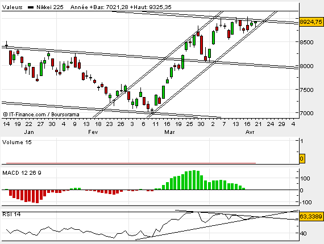Click the Nikkei 225 legend label
The width and height of the screenshot is (324, 244).
pyautogui.click(x=50, y=7)
